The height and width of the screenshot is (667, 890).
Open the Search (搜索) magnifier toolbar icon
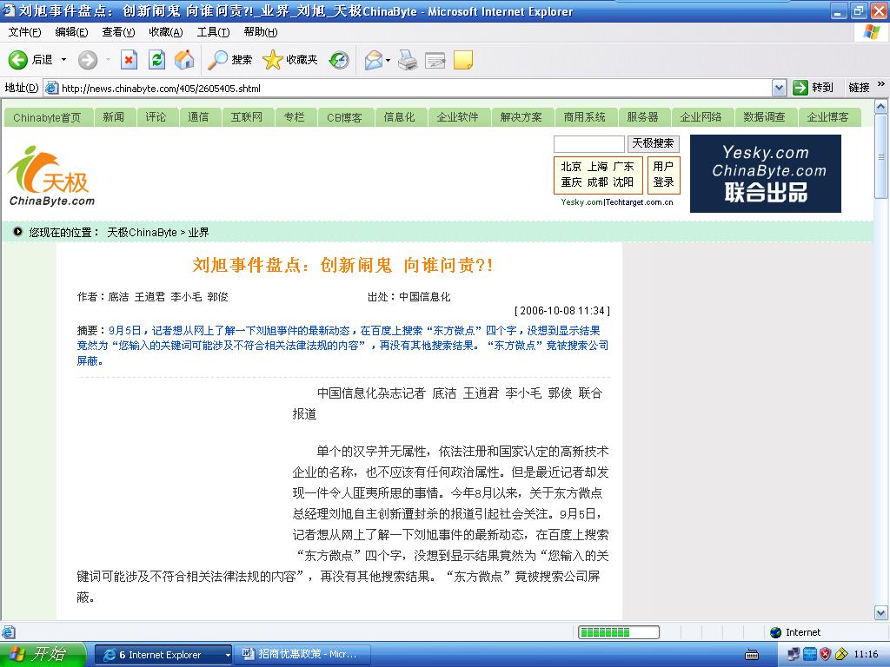(x=218, y=60)
